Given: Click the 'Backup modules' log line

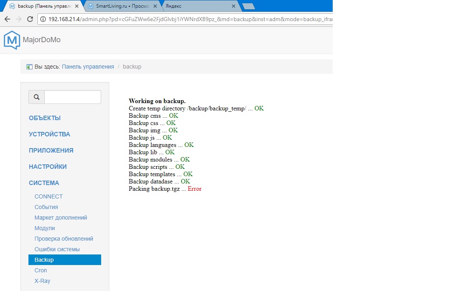Looking at the screenshot, I should (159, 160).
